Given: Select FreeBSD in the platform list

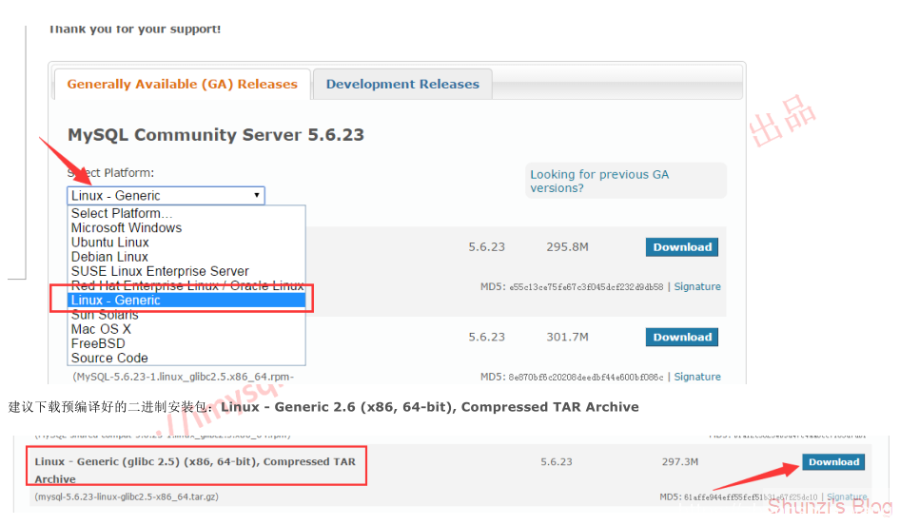Looking at the screenshot, I should click(99, 343).
